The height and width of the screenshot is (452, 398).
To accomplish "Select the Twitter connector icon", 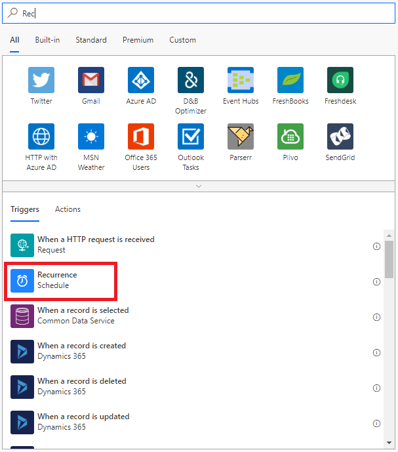I will click(x=41, y=80).
